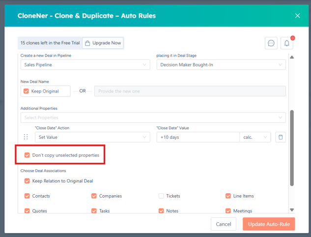
Task: Click '15 clones left in the Free Trial' text
Action: point(50,43)
